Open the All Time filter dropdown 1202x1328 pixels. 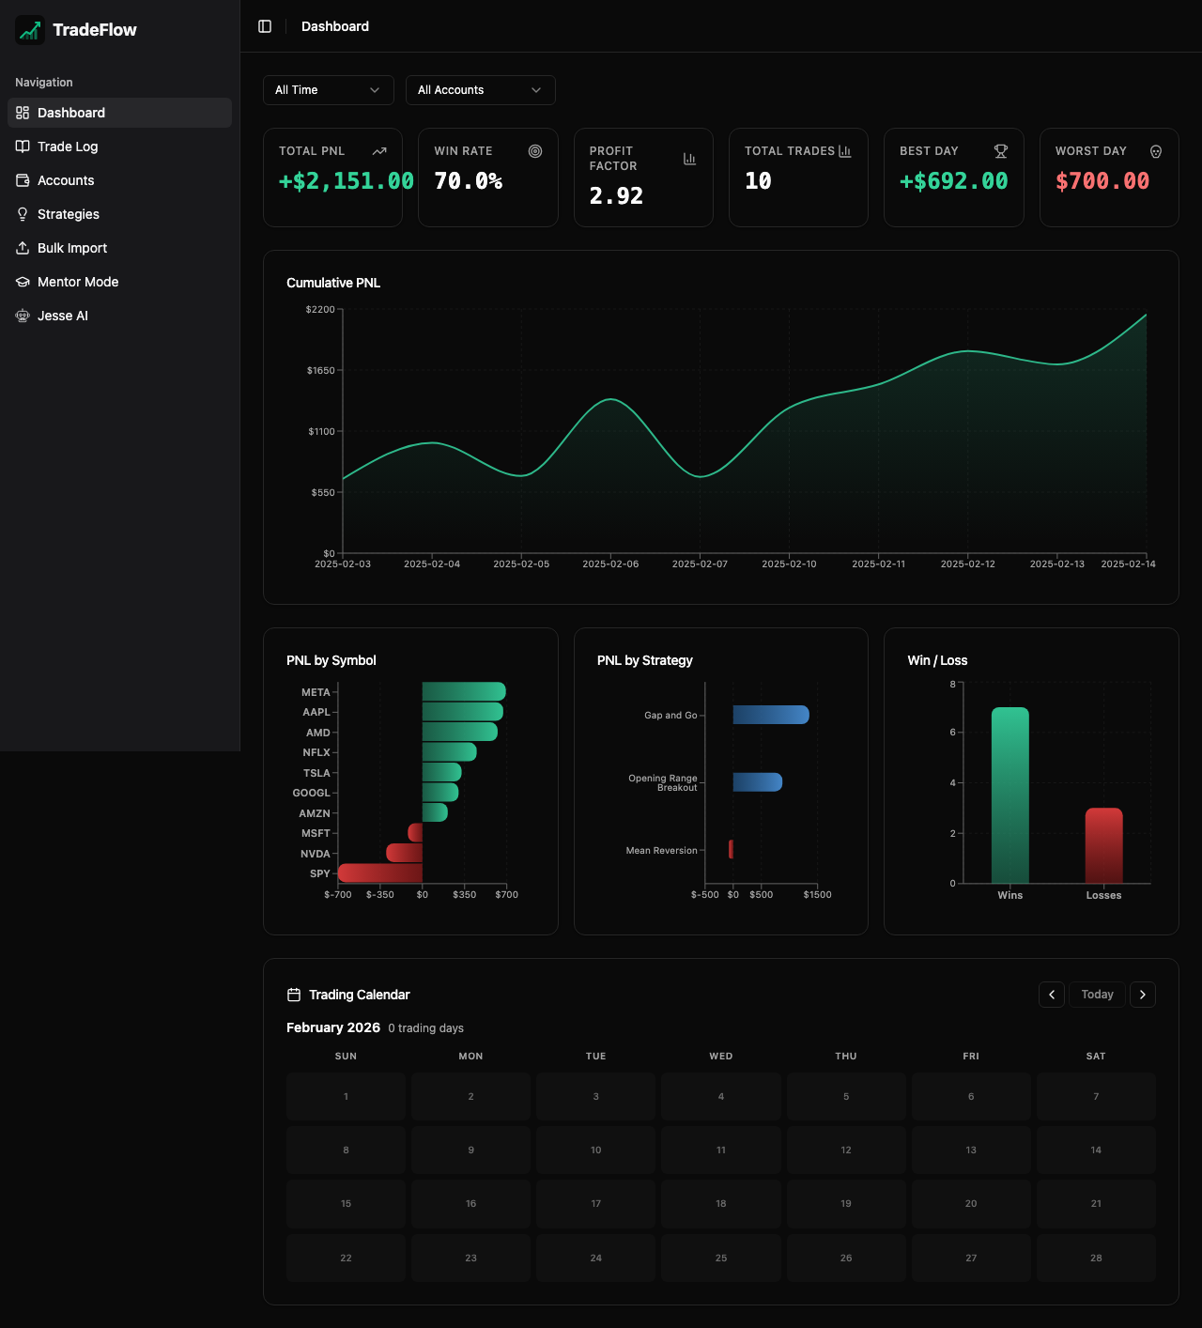pos(328,89)
